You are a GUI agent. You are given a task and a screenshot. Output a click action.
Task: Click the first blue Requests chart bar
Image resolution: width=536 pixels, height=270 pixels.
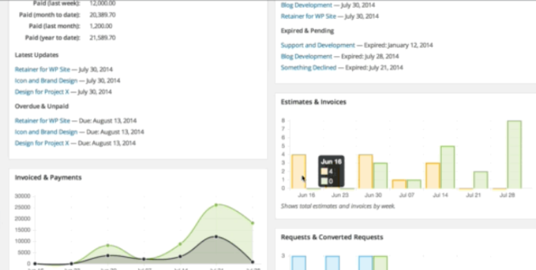(299, 263)
